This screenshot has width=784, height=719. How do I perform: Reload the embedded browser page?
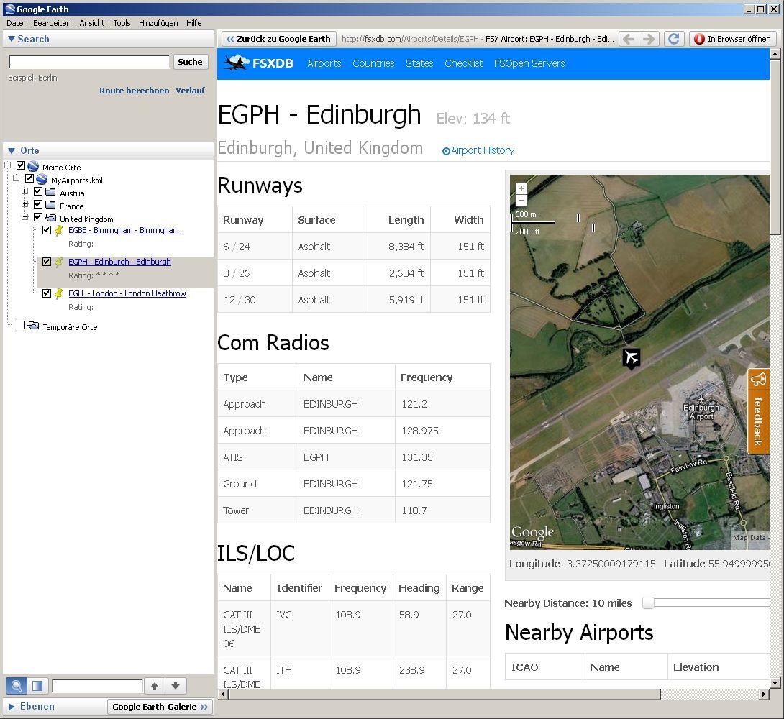(673, 39)
